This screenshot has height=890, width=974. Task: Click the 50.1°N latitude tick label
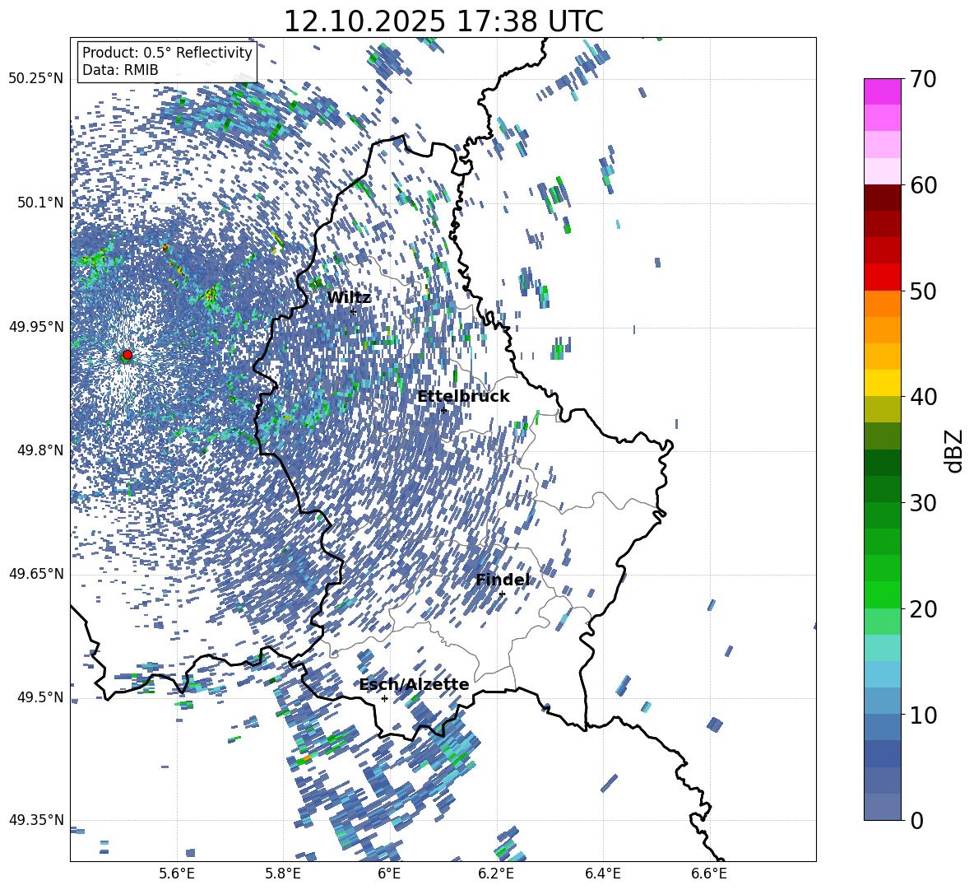39,203
